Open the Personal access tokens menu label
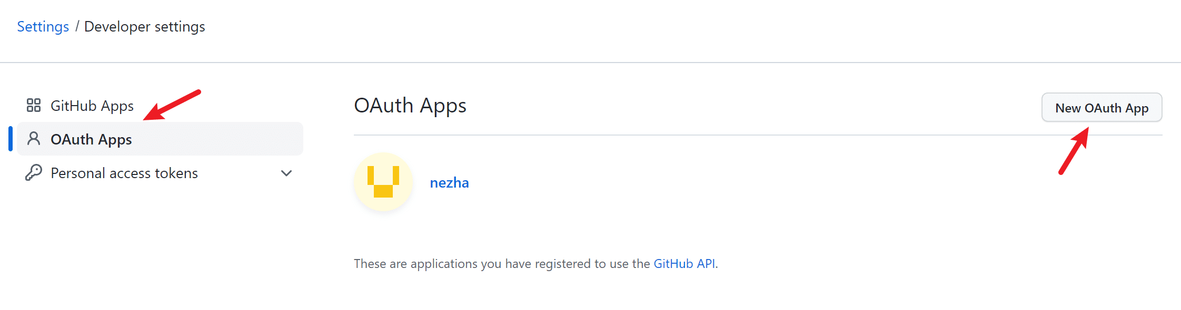 pos(124,173)
